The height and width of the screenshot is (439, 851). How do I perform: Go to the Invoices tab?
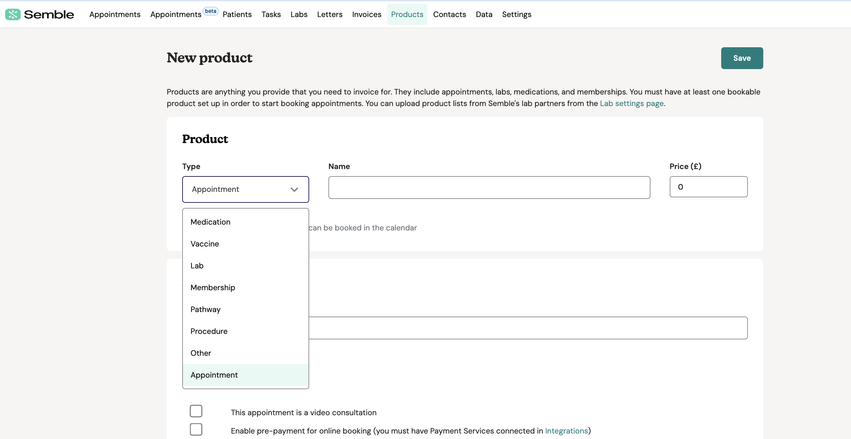click(366, 14)
